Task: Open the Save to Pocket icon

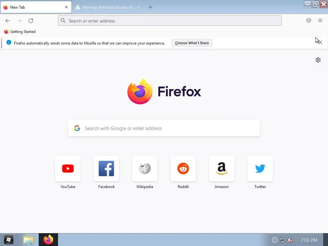Action: click(309, 20)
